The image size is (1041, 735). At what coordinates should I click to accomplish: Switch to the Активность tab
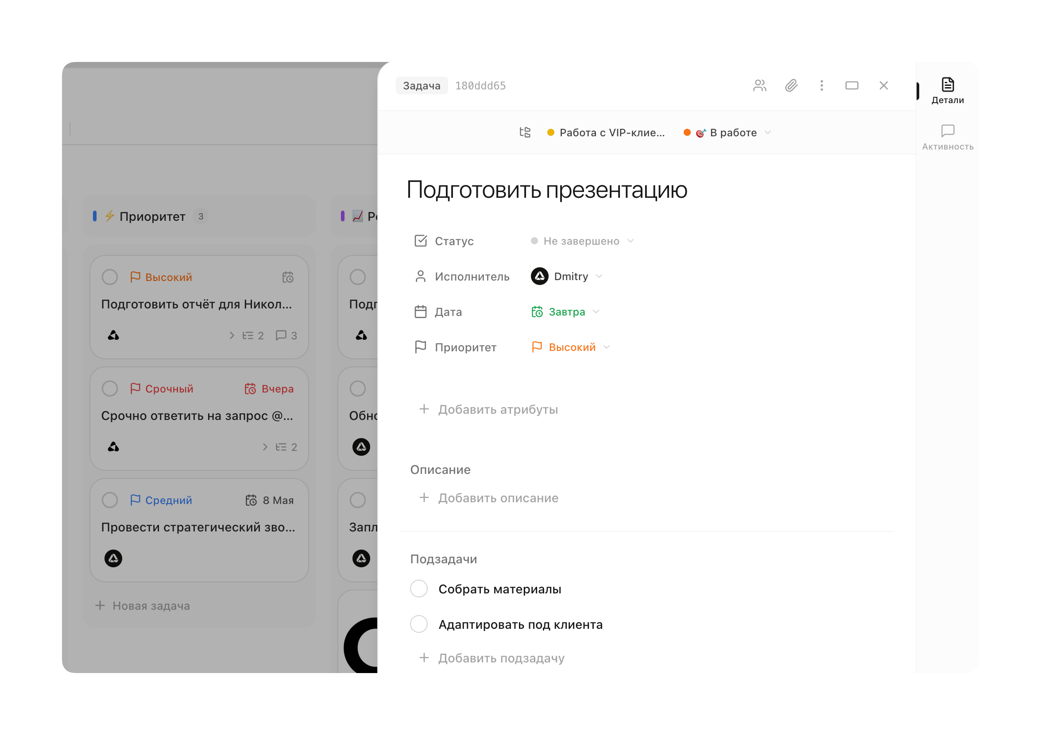948,138
